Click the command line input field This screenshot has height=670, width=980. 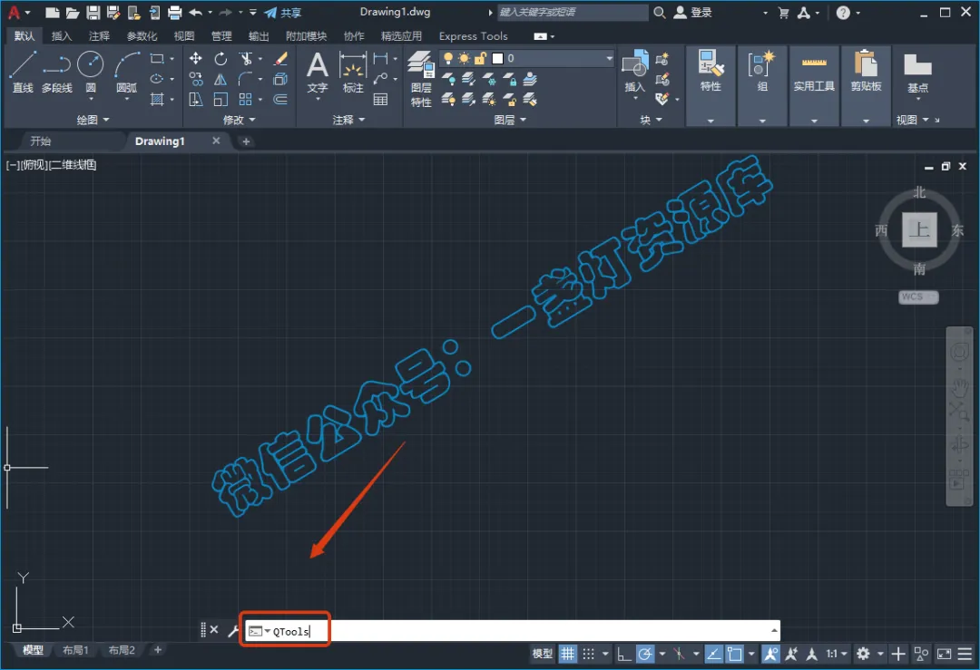coord(512,631)
